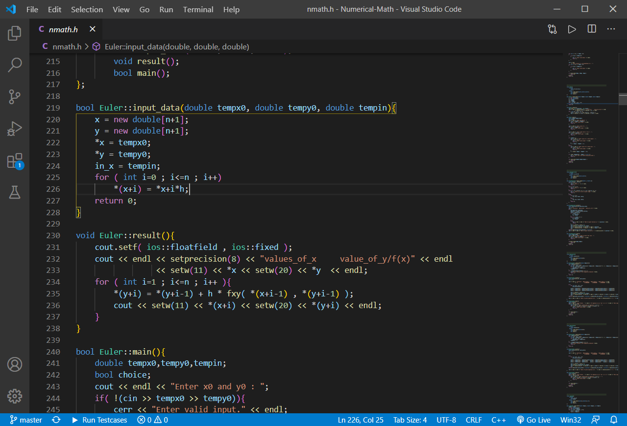Open the Search view icon

coord(15,65)
